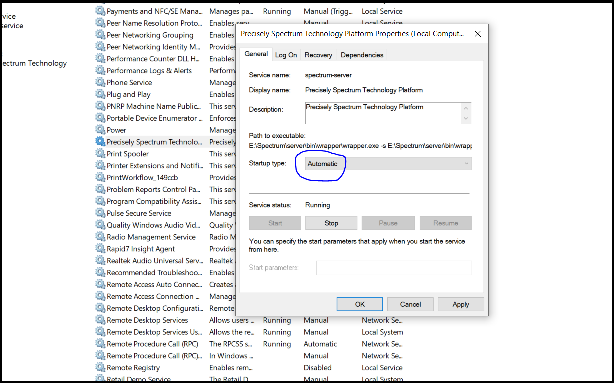Click the Recovery tab
614x383 pixels.
point(318,55)
